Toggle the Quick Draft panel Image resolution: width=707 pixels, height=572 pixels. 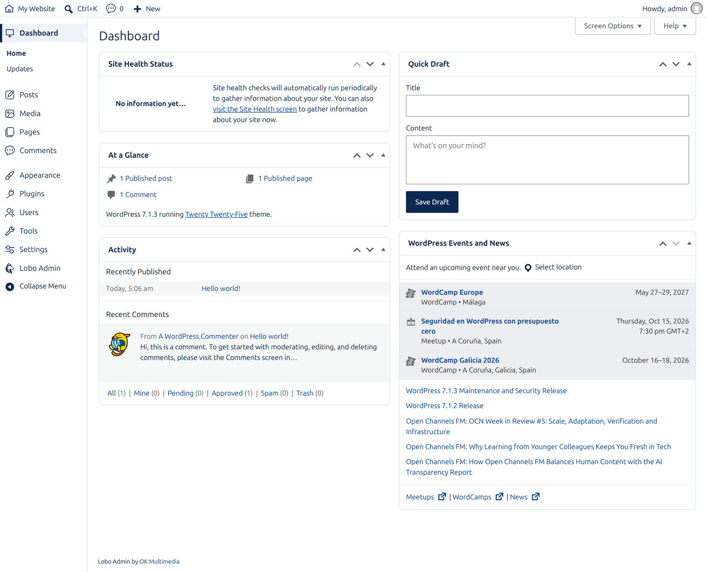[x=689, y=64]
